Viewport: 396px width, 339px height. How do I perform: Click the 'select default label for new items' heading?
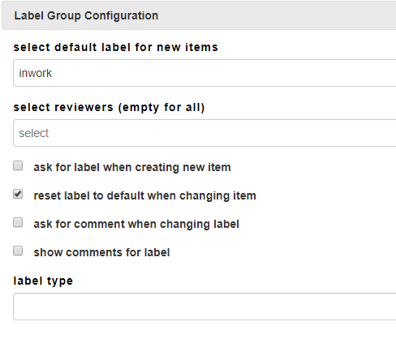[116, 47]
